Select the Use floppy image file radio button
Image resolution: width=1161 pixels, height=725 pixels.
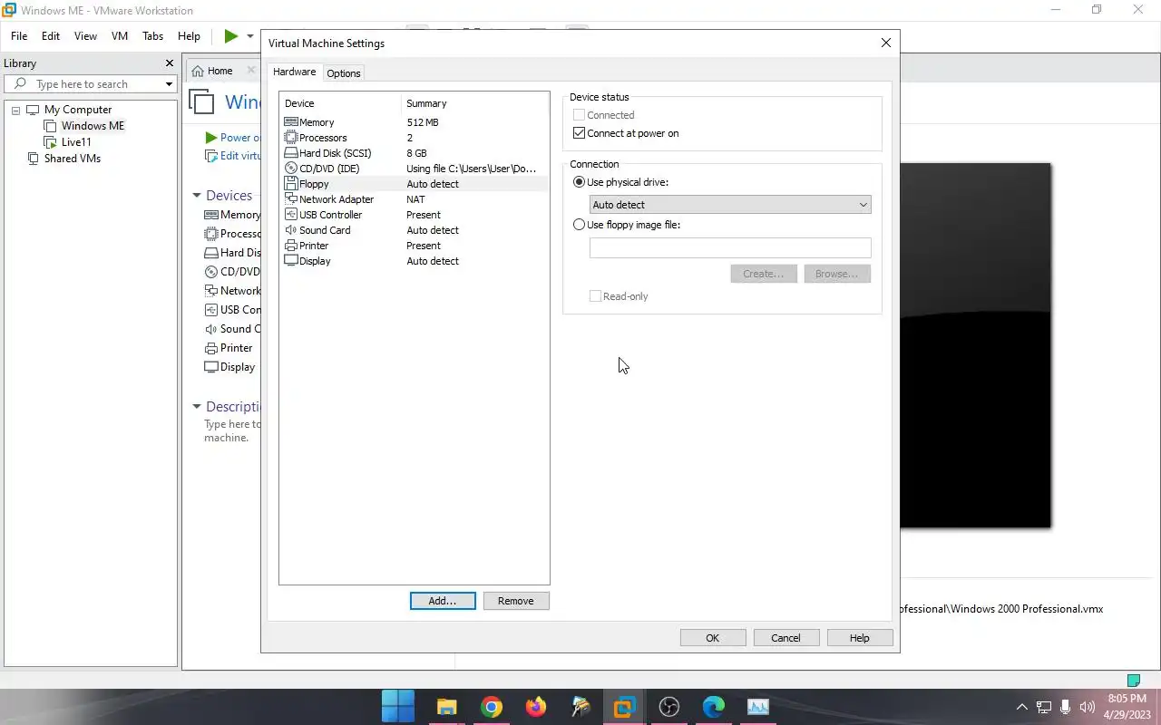pyautogui.click(x=580, y=225)
